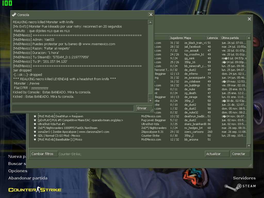Open the Buscar servidores main menu entry

pyautogui.click(x=17, y=164)
